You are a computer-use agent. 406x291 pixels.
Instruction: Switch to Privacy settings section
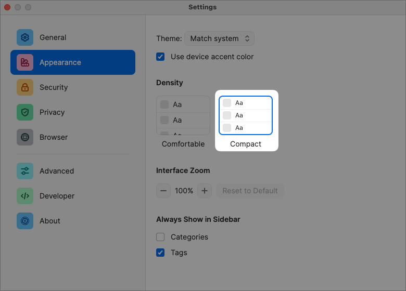coord(52,112)
